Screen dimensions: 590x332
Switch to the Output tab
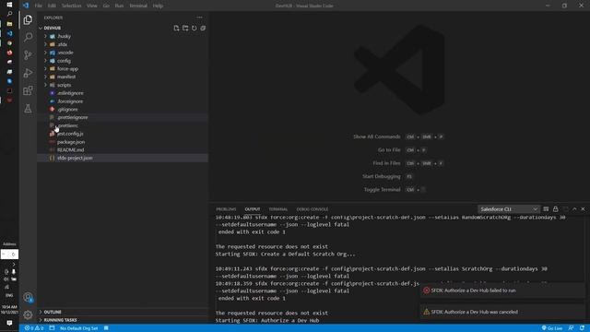pyautogui.click(x=253, y=209)
